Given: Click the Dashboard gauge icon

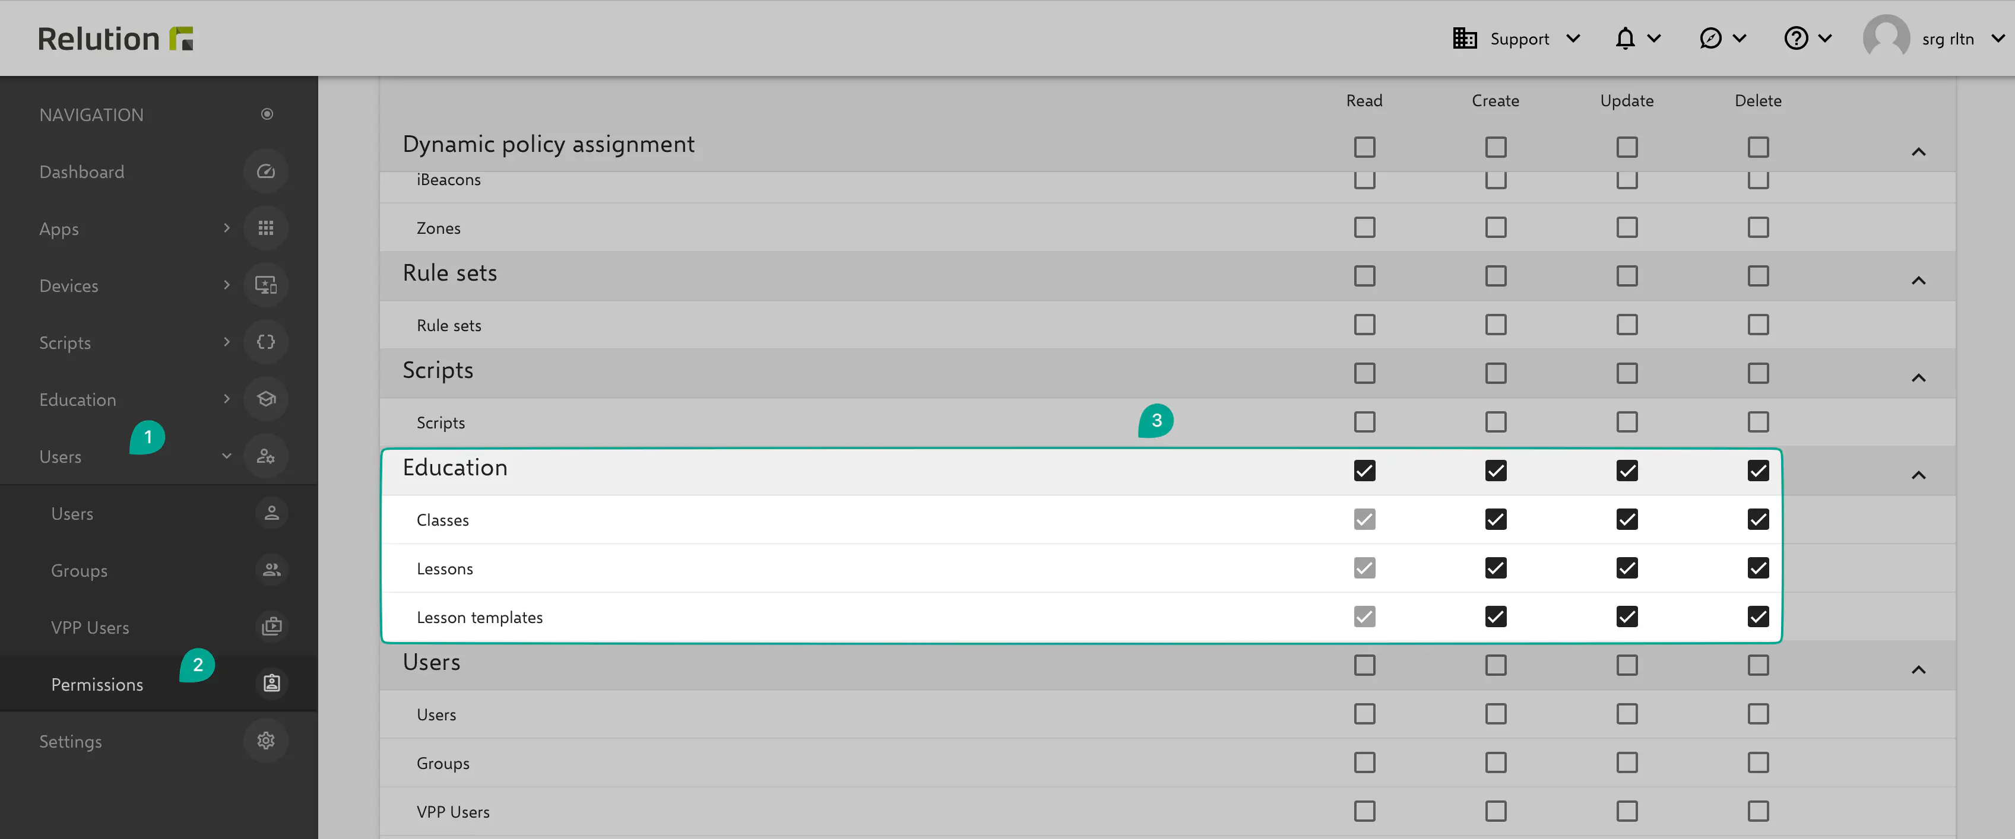Looking at the screenshot, I should click(265, 171).
